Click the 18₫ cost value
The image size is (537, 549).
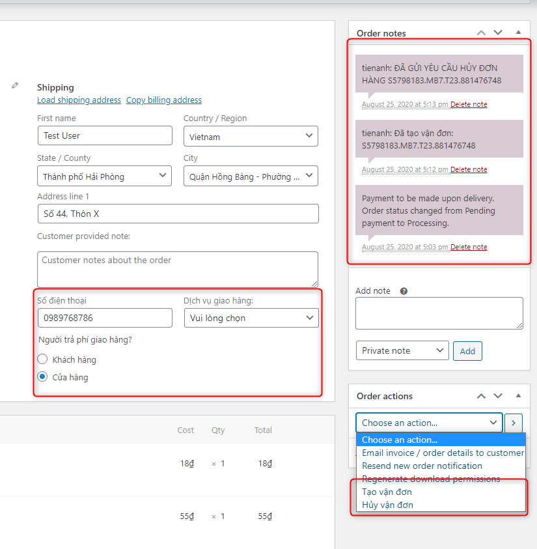(187, 464)
